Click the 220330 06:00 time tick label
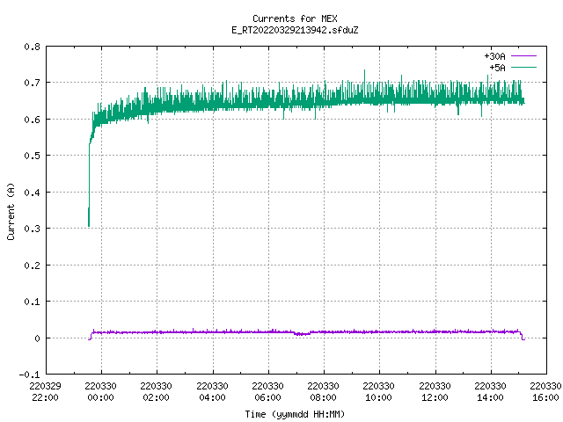 pyautogui.click(x=267, y=392)
